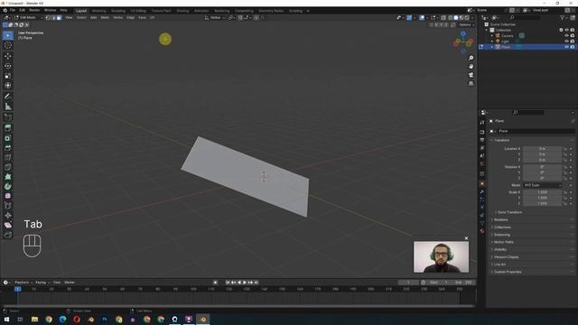Select the Extrude Region tool
The height and width of the screenshot is (325, 578).
8,128
